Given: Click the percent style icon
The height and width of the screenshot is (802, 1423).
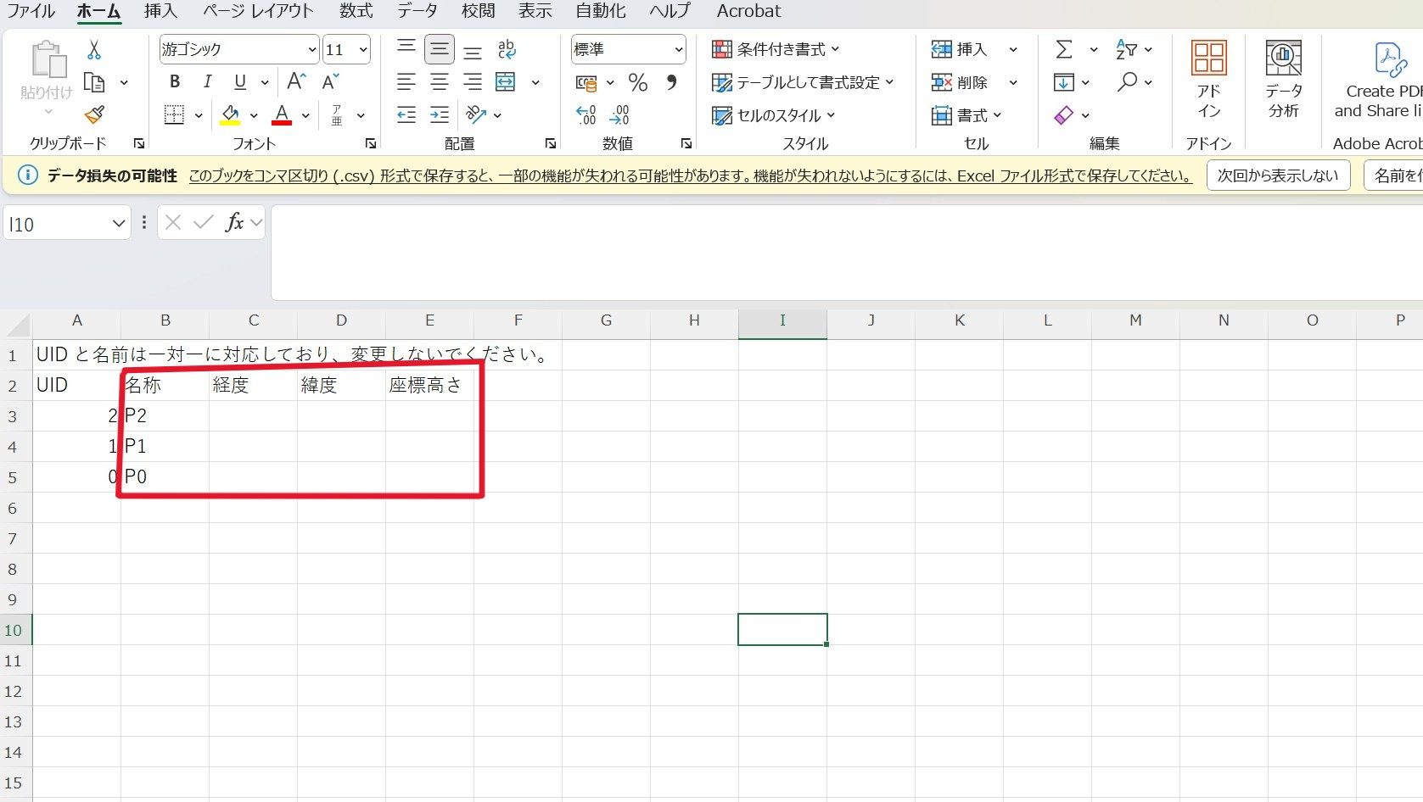Looking at the screenshot, I should 637,82.
